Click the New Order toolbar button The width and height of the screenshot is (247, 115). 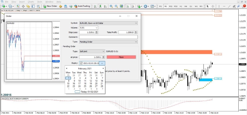[x=50, y=6]
